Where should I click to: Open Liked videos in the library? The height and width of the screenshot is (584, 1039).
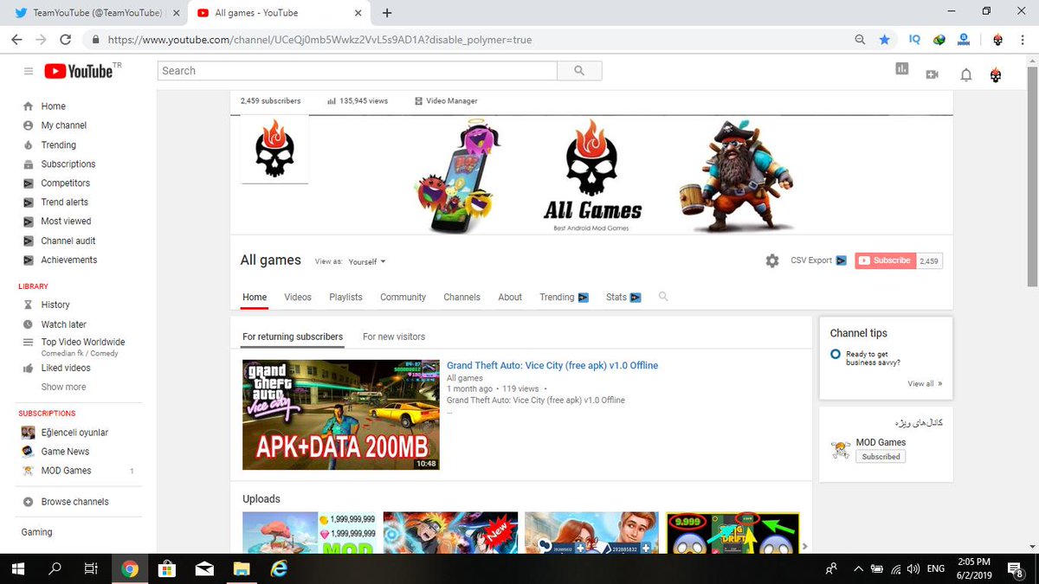tap(65, 368)
